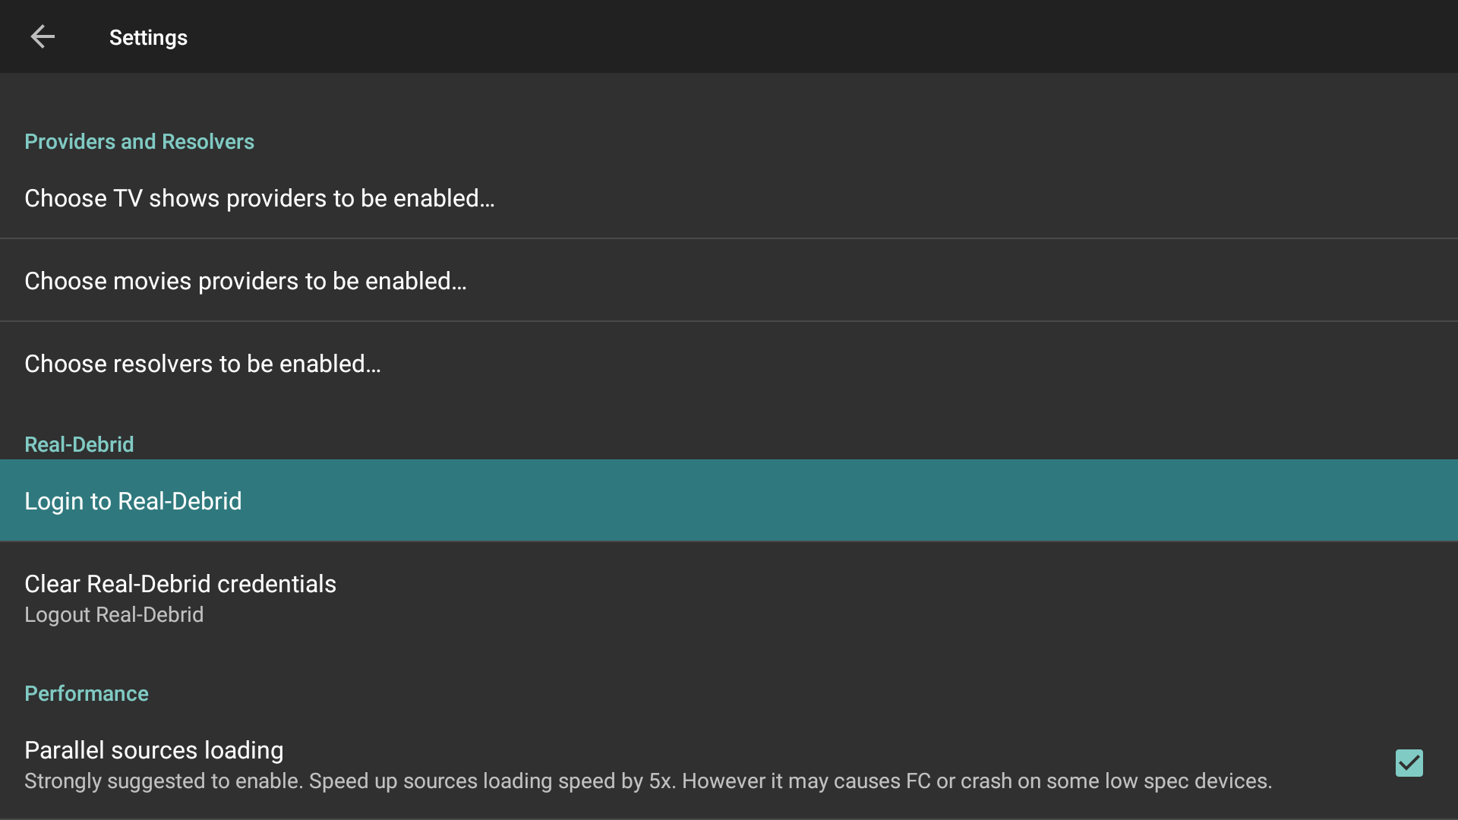This screenshot has height=820, width=1458.
Task: Activate the highlighted Real-Debrid login row
Action: (x=729, y=500)
